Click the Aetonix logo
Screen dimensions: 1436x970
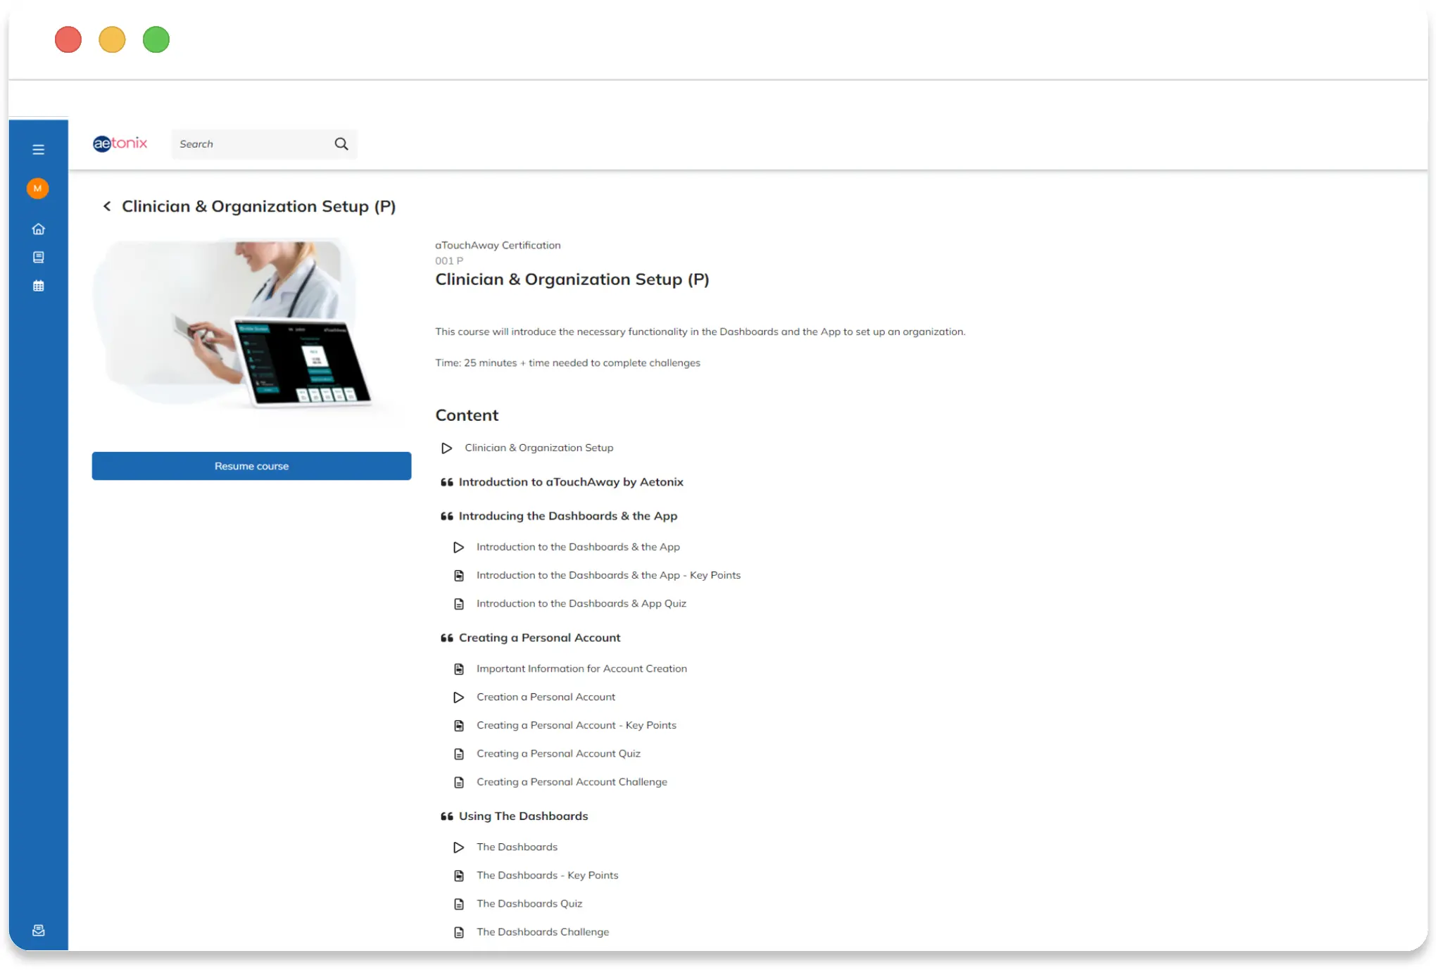click(x=120, y=144)
